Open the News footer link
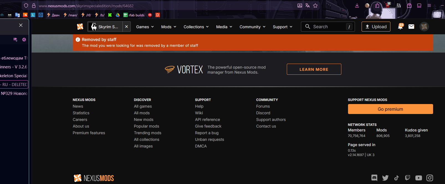This screenshot has width=445, height=184. (x=78, y=106)
